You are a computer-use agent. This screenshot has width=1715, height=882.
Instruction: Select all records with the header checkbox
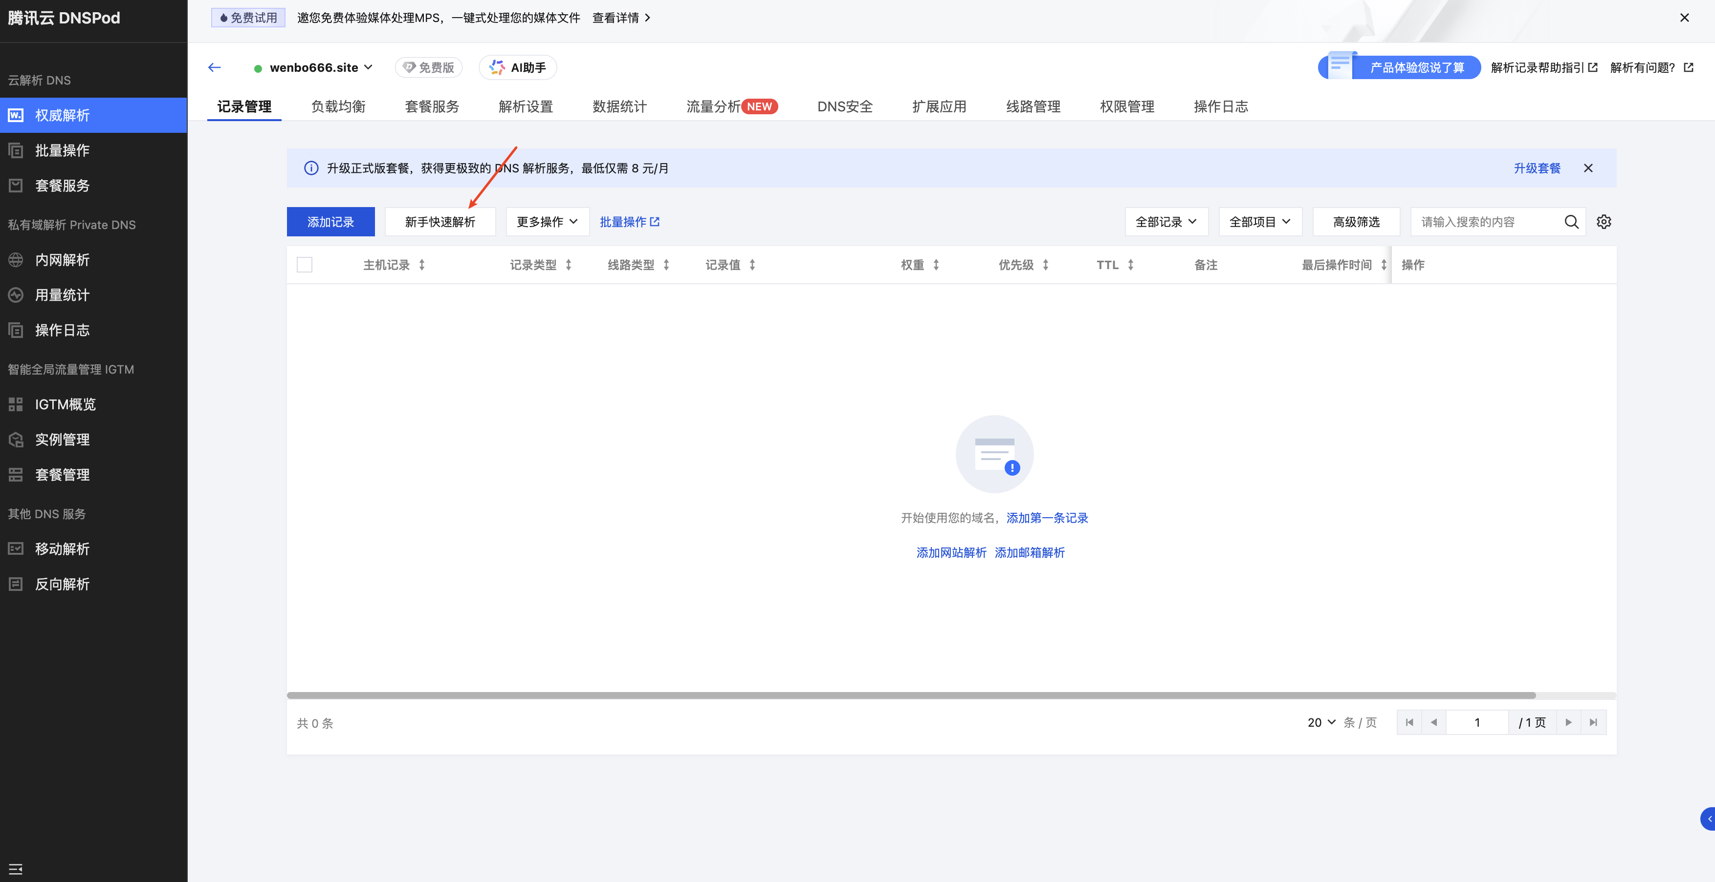[x=304, y=264]
